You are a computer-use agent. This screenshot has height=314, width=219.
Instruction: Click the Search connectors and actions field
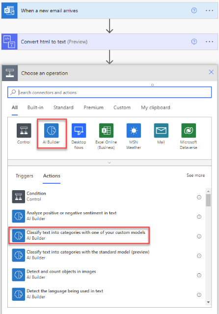pyautogui.click(x=109, y=92)
